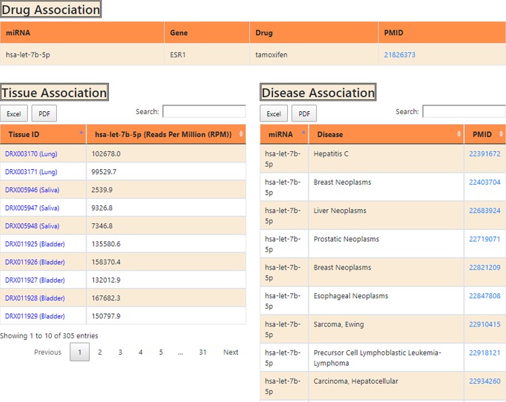506x402 pixels.
Task: Sort Disease Association by Disease column
Action: [386, 134]
